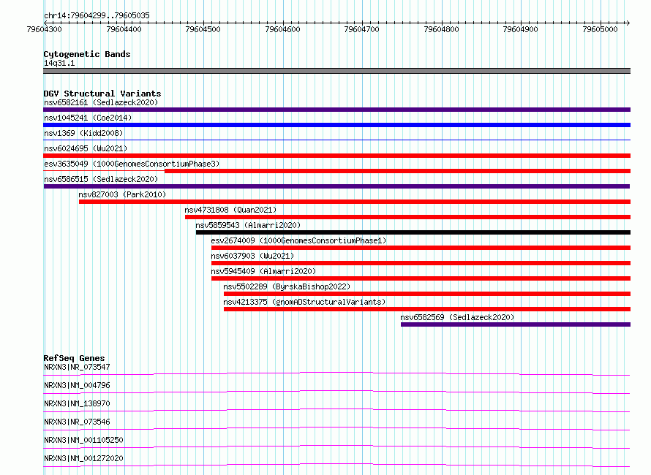651x475 pixels.
Task: Select the 79604800 ruler coordinate
Action: click(441, 29)
